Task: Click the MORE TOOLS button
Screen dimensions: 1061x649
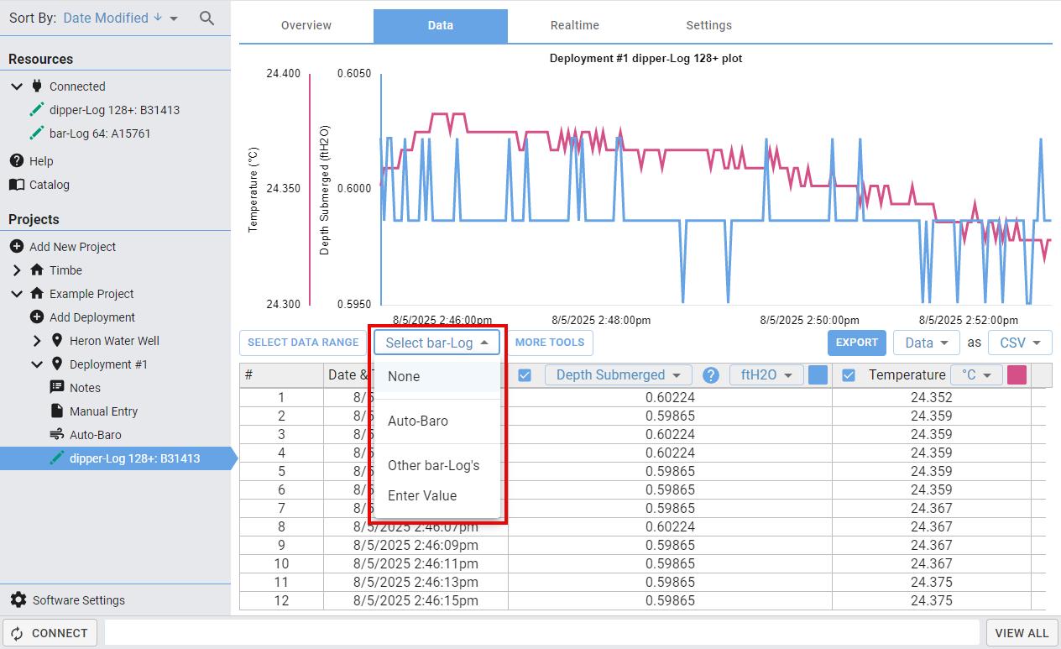Action: click(550, 343)
